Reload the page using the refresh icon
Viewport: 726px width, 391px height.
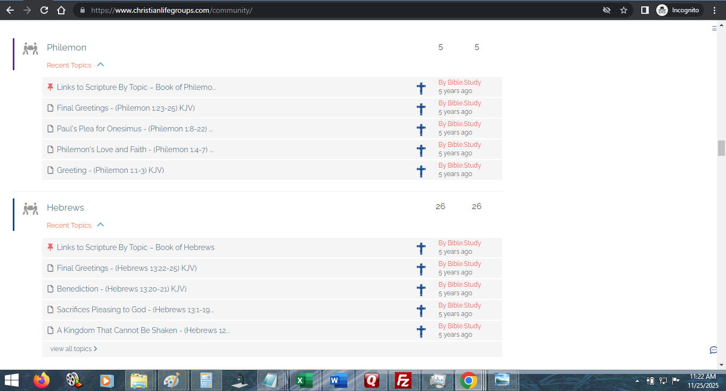[44, 10]
